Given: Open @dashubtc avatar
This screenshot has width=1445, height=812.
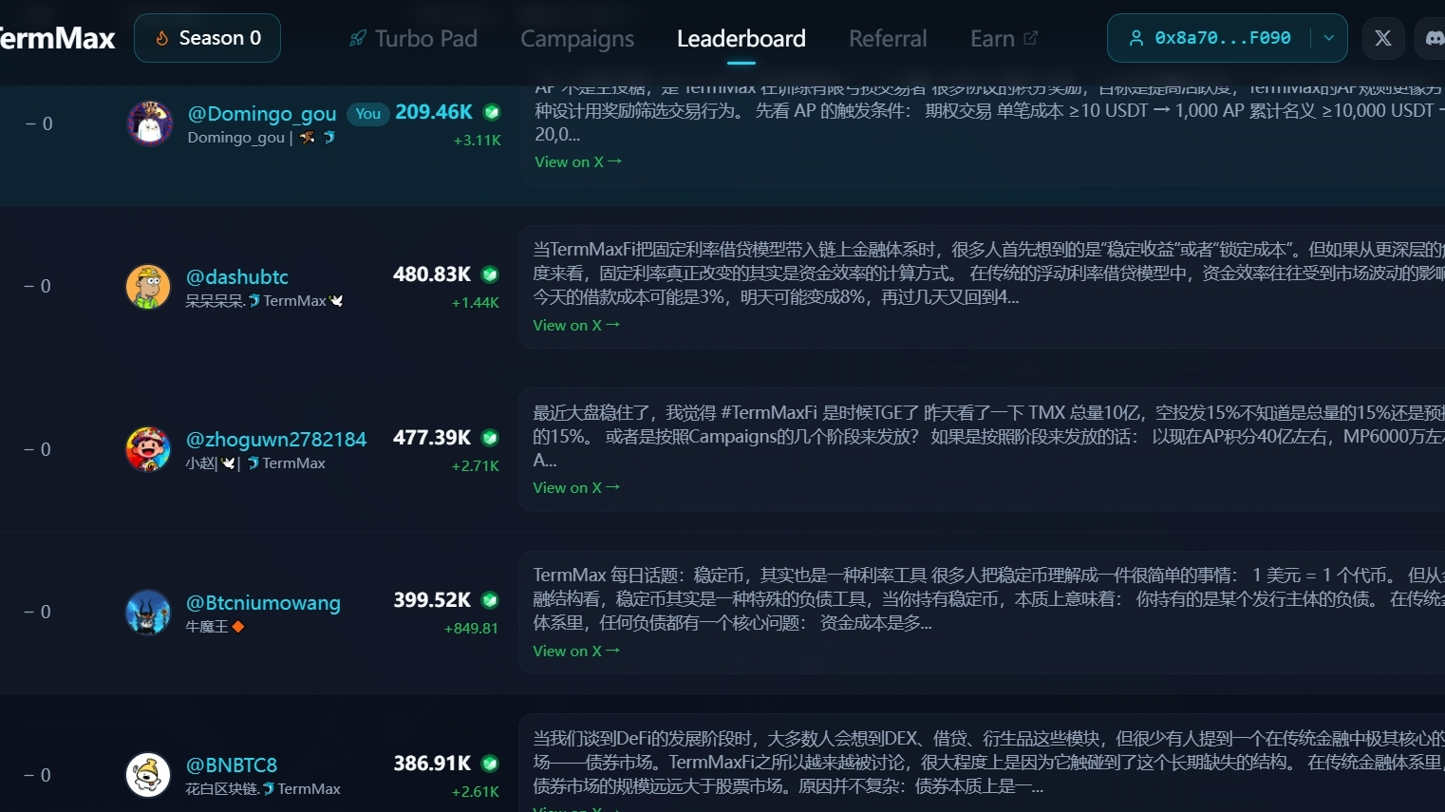Looking at the screenshot, I should coord(148,287).
